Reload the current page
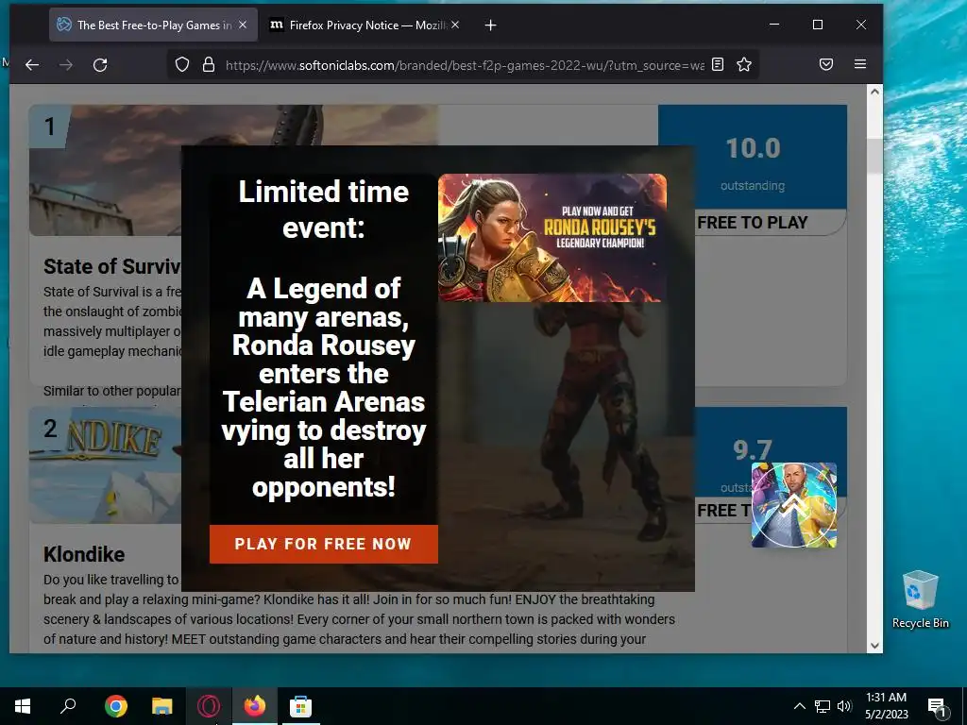Image resolution: width=967 pixels, height=725 pixels. pos(100,65)
